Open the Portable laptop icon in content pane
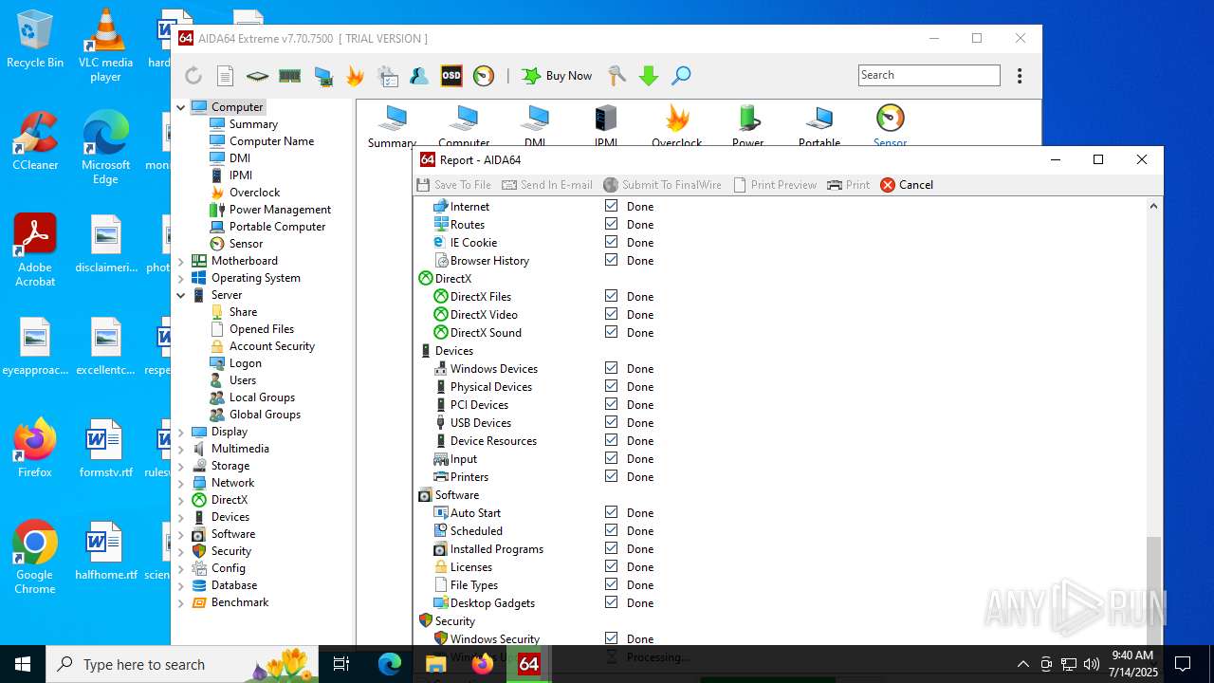Screen dimensions: 1214x683 coord(819,126)
